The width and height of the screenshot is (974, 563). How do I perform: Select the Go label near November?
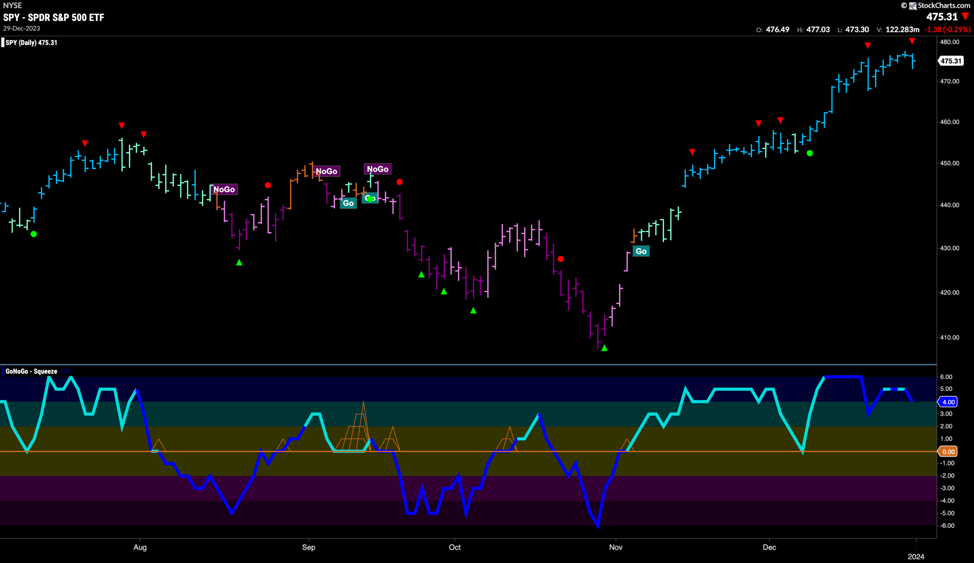tap(641, 251)
